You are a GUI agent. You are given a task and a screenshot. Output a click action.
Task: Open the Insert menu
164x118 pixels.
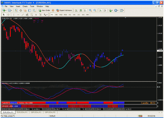[18, 6]
